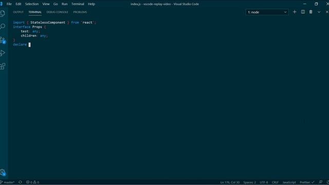This screenshot has height=185, width=329.
Task: Switch to the DEBUG CONSOLE tab
Action: (57, 12)
